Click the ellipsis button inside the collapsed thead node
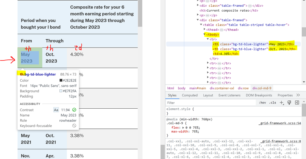306x159 pixels. coord(221,30)
